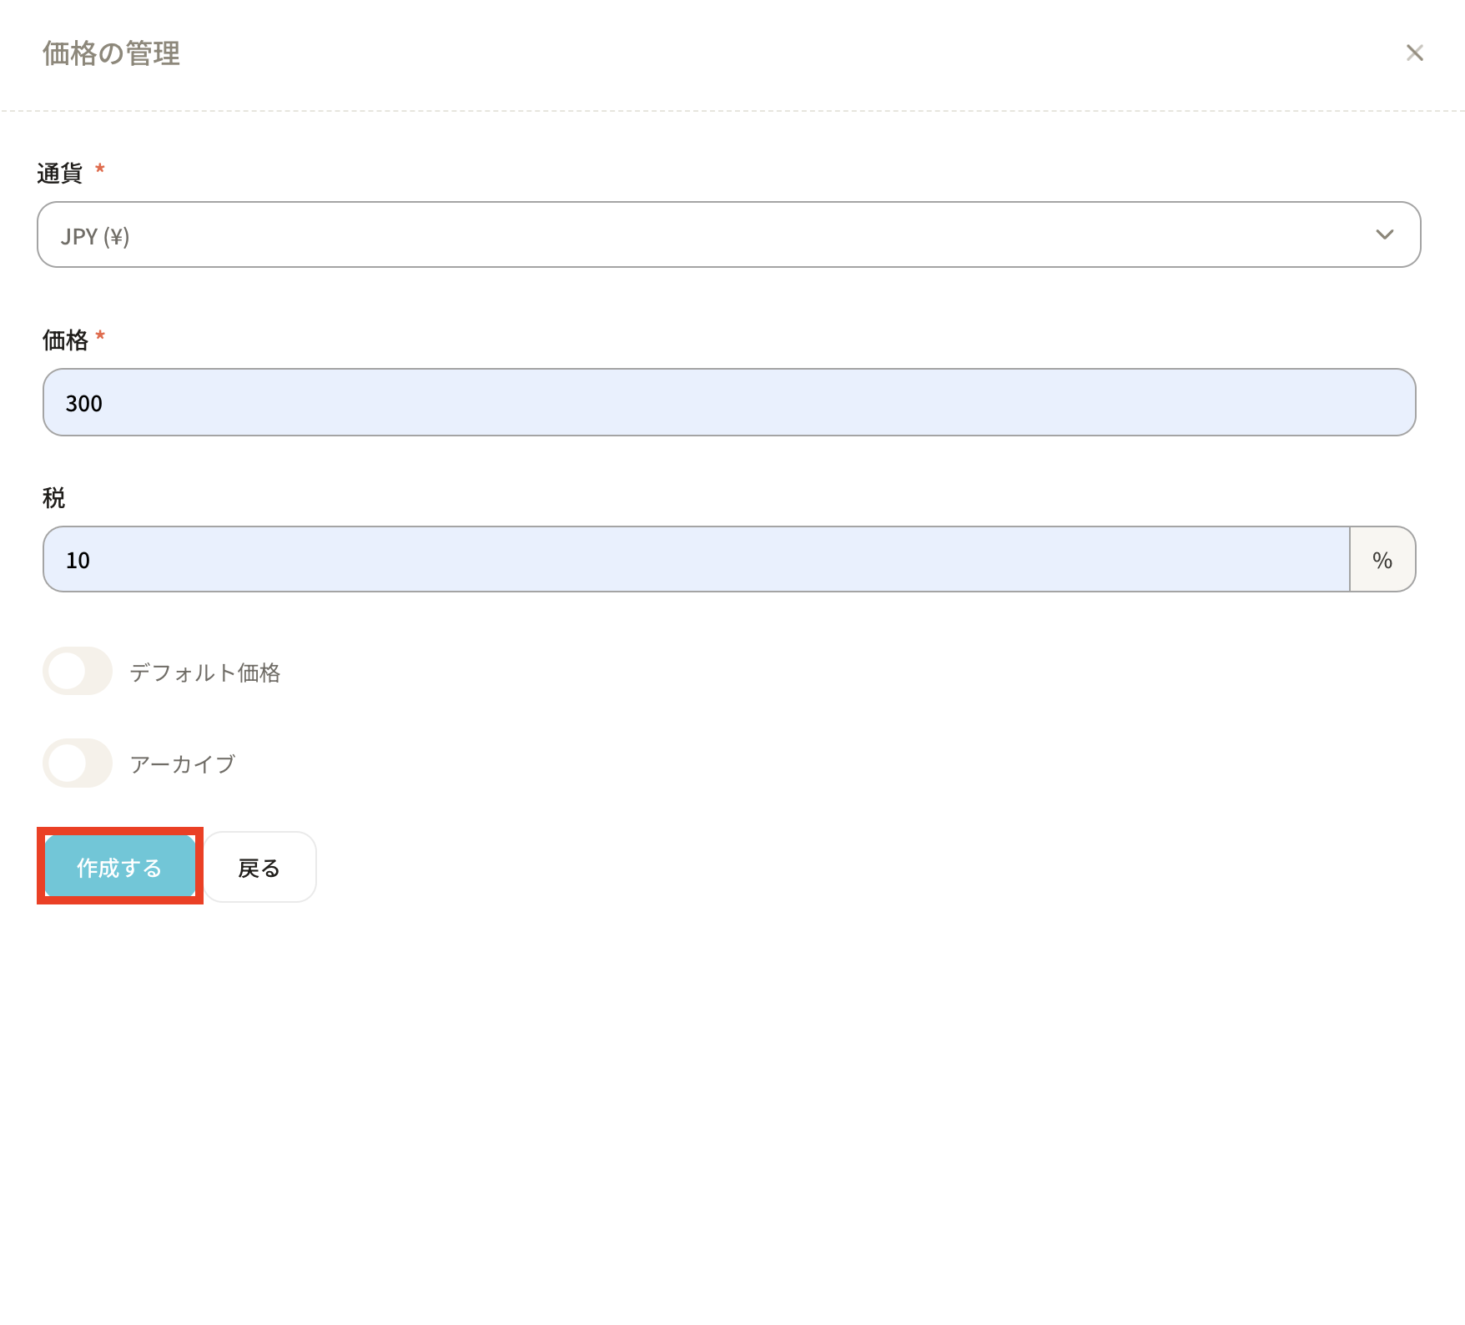Viewport: 1465px width, 1325px height.
Task: Click the 税 field label
Action: click(53, 498)
